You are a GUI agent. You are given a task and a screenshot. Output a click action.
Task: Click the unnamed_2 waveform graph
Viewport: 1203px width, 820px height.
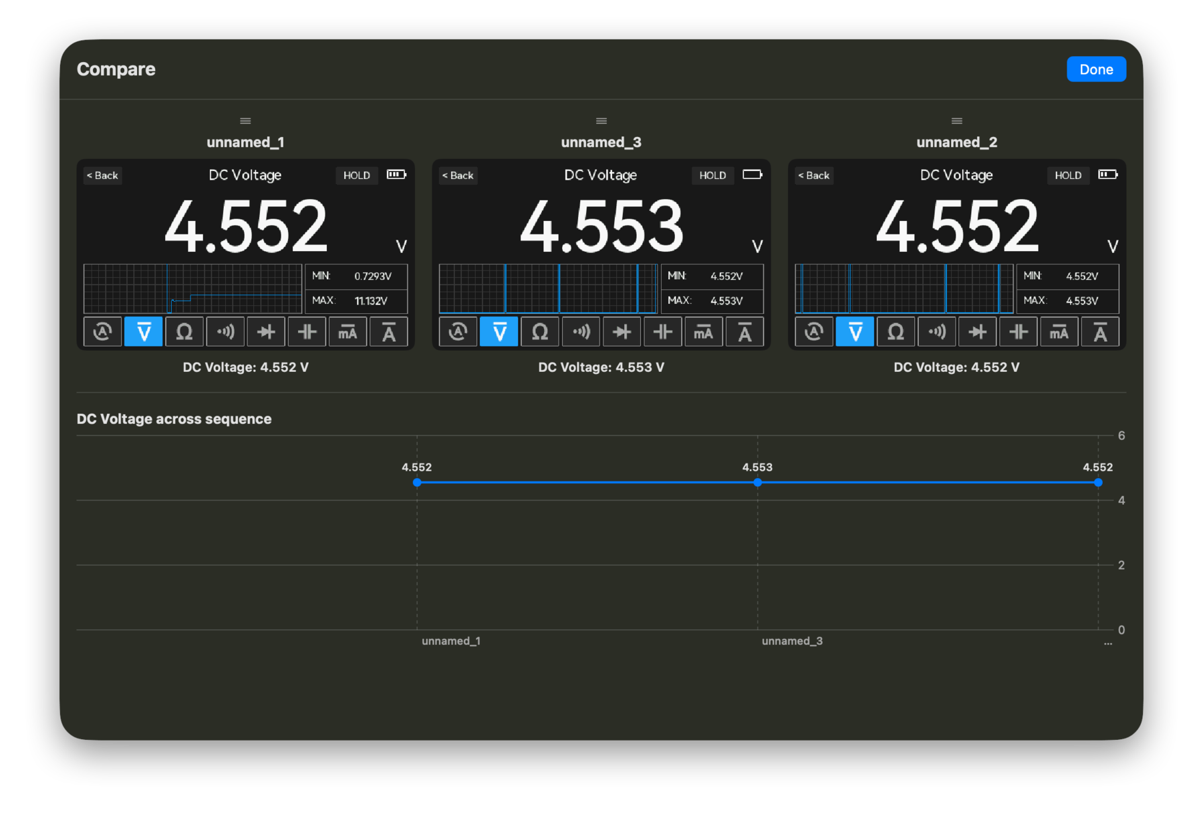904,288
